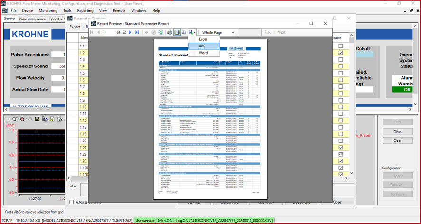Print the Standard Parameter Report
Image resolution: width=421 pixels, height=224 pixels.
click(170, 32)
